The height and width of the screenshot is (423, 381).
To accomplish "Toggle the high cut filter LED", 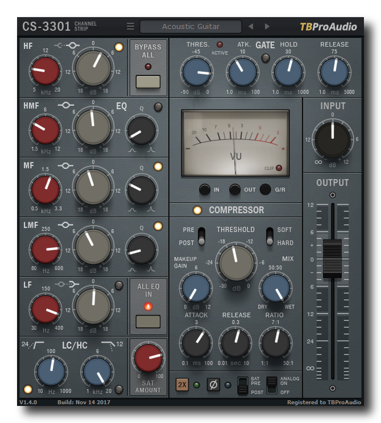I will (119, 389).
